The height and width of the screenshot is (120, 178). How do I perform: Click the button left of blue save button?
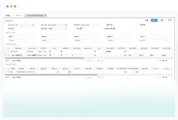click(147, 20)
